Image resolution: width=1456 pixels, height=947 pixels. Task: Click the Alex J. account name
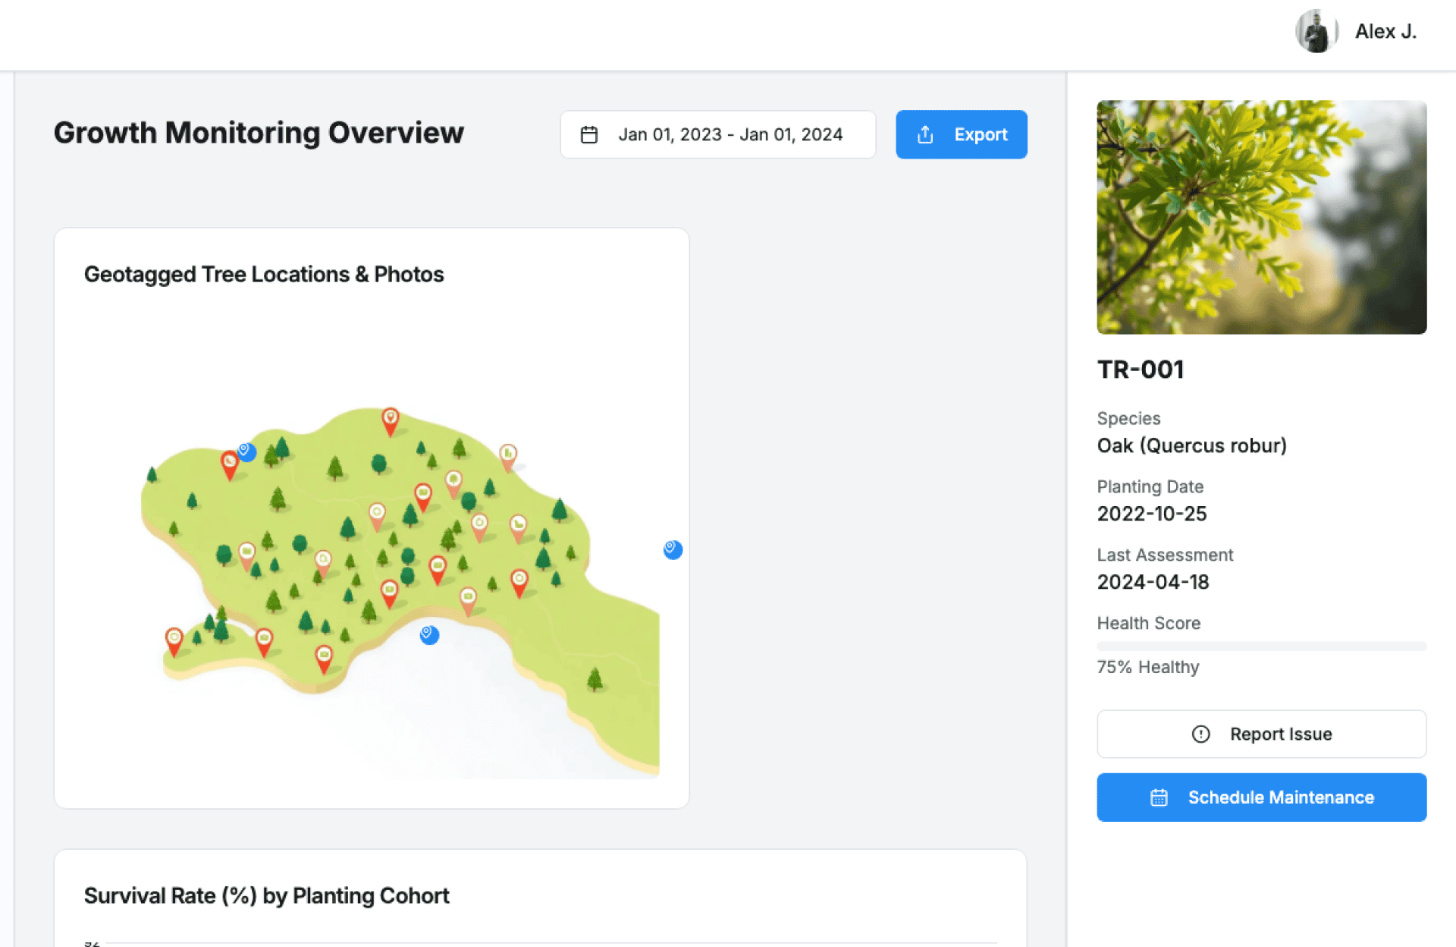pyautogui.click(x=1385, y=32)
